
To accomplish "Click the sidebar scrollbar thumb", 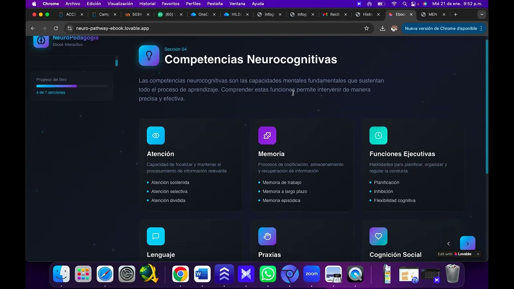I will tap(116, 63).
